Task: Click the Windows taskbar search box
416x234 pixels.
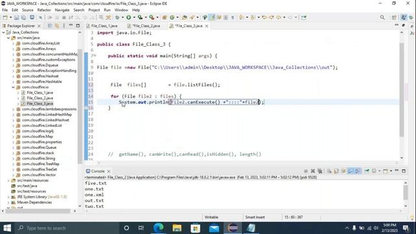Action: click(66, 228)
